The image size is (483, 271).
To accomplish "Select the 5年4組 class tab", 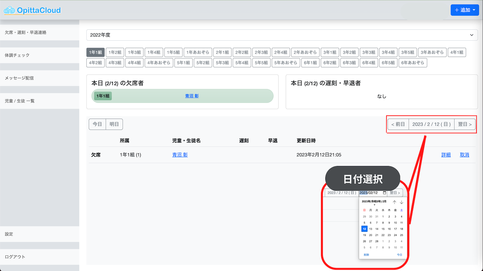I will tap(242, 63).
